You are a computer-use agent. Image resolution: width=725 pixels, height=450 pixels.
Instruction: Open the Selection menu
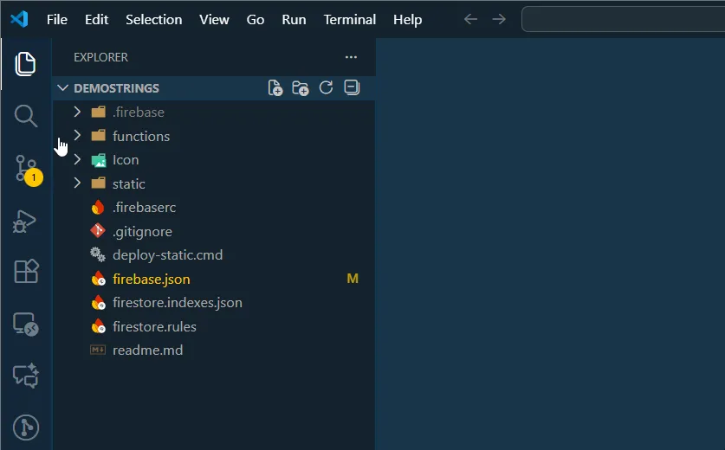tap(153, 19)
